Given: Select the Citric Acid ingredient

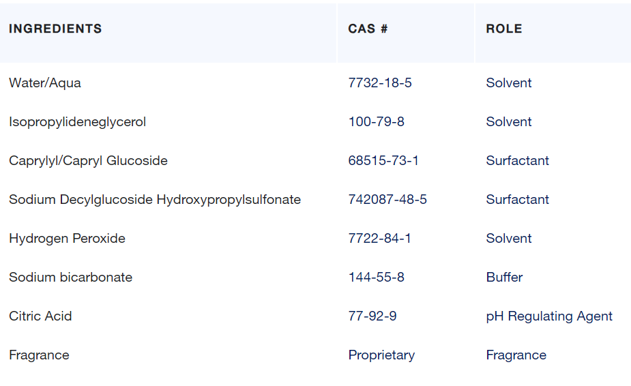Looking at the screenshot, I should (x=40, y=316).
